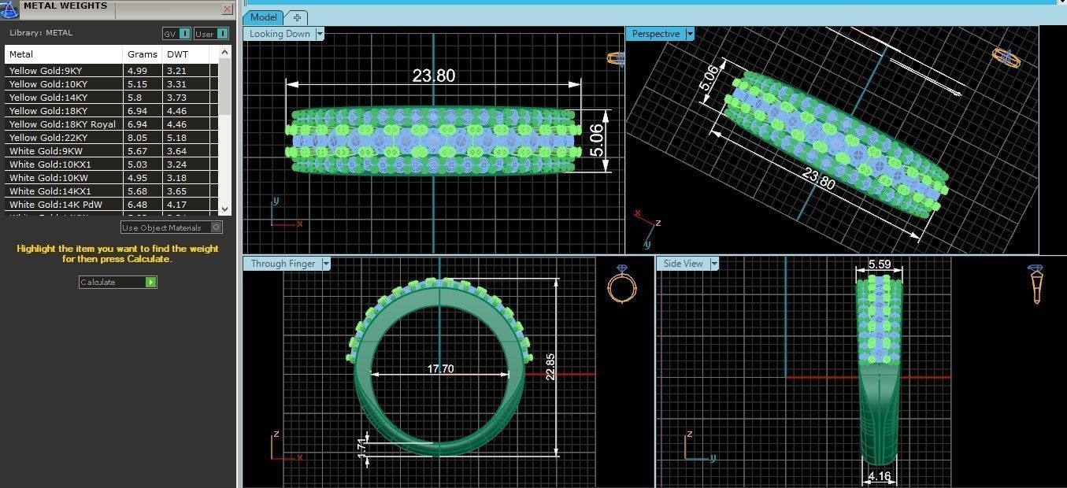
Task: Open the Side View viewport dropdown arrow
Action: pyautogui.click(x=714, y=264)
